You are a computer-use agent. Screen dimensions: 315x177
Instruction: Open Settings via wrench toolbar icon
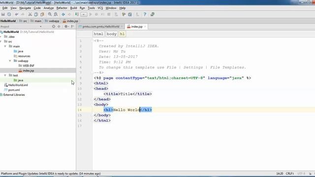pos(124,14)
